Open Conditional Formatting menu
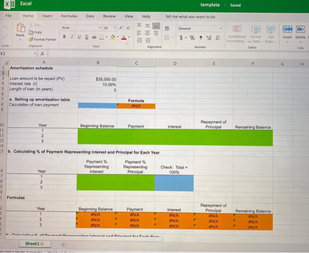Viewport: 309px width, 253px height. point(237,33)
